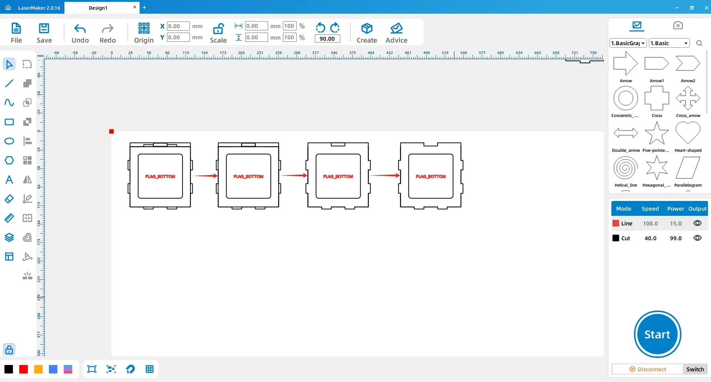Expand the 1.BasicGraphics category dropdown

(628, 43)
